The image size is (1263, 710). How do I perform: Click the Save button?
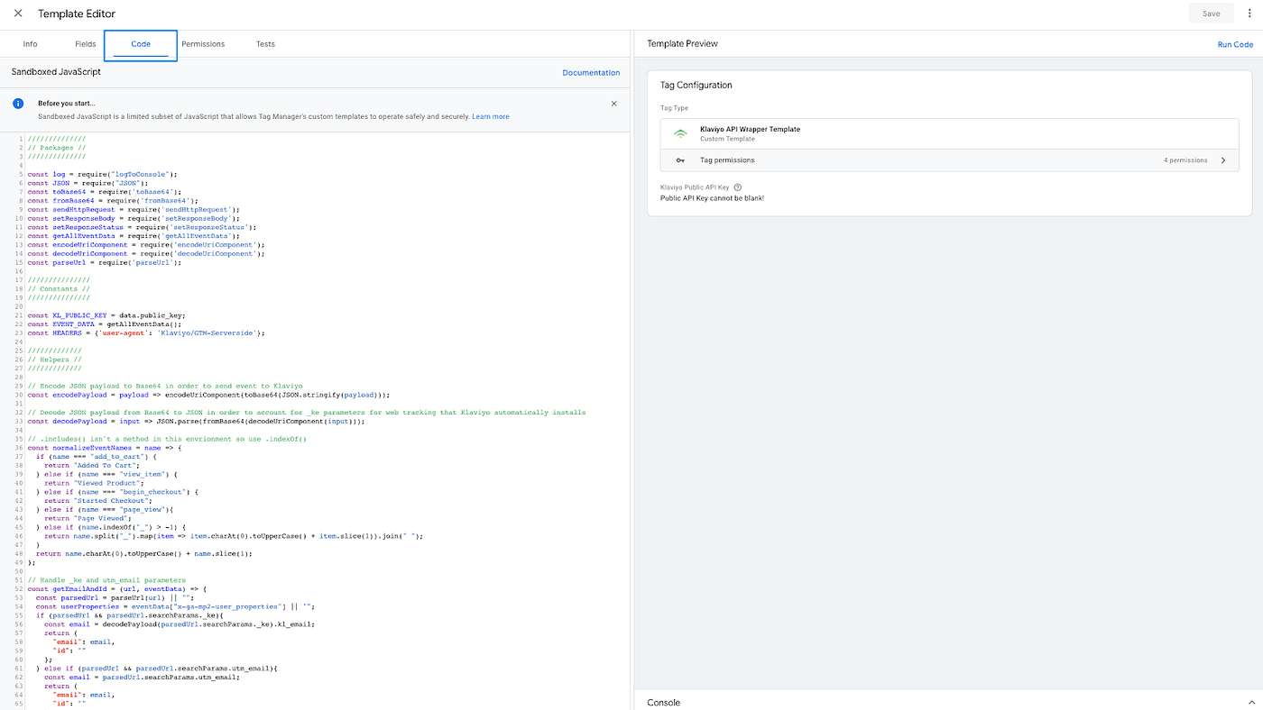[x=1212, y=12]
